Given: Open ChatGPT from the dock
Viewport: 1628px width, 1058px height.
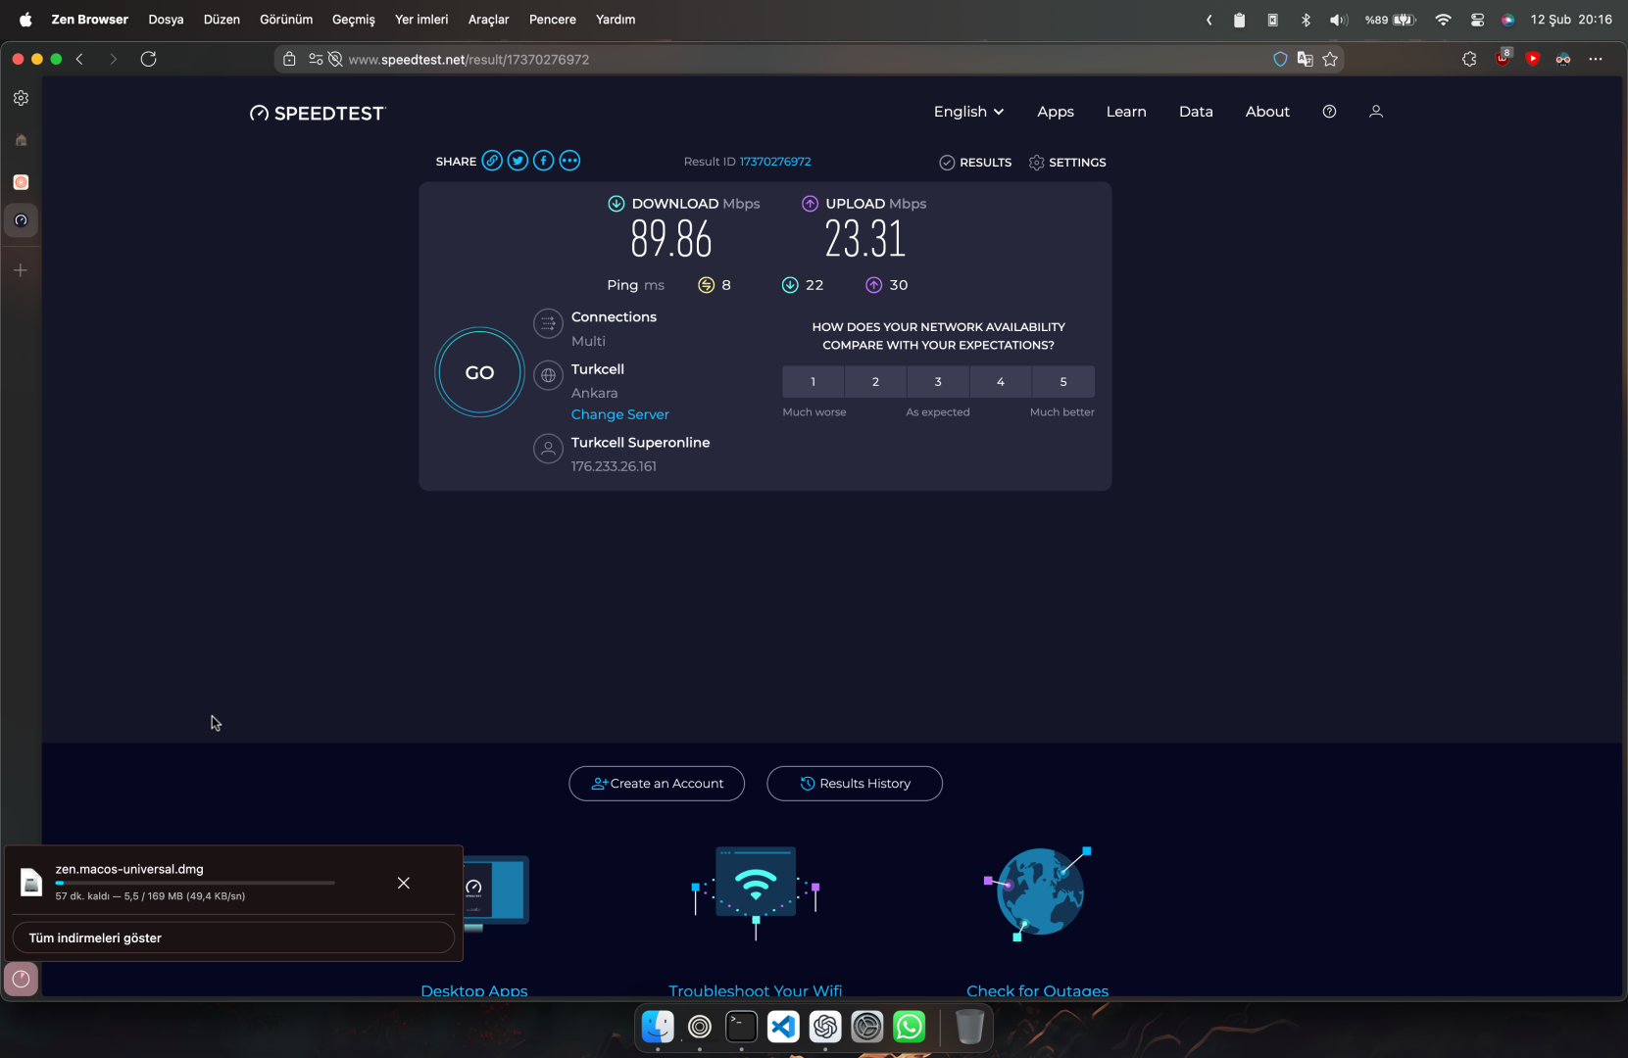Looking at the screenshot, I should (x=825, y=1027).
